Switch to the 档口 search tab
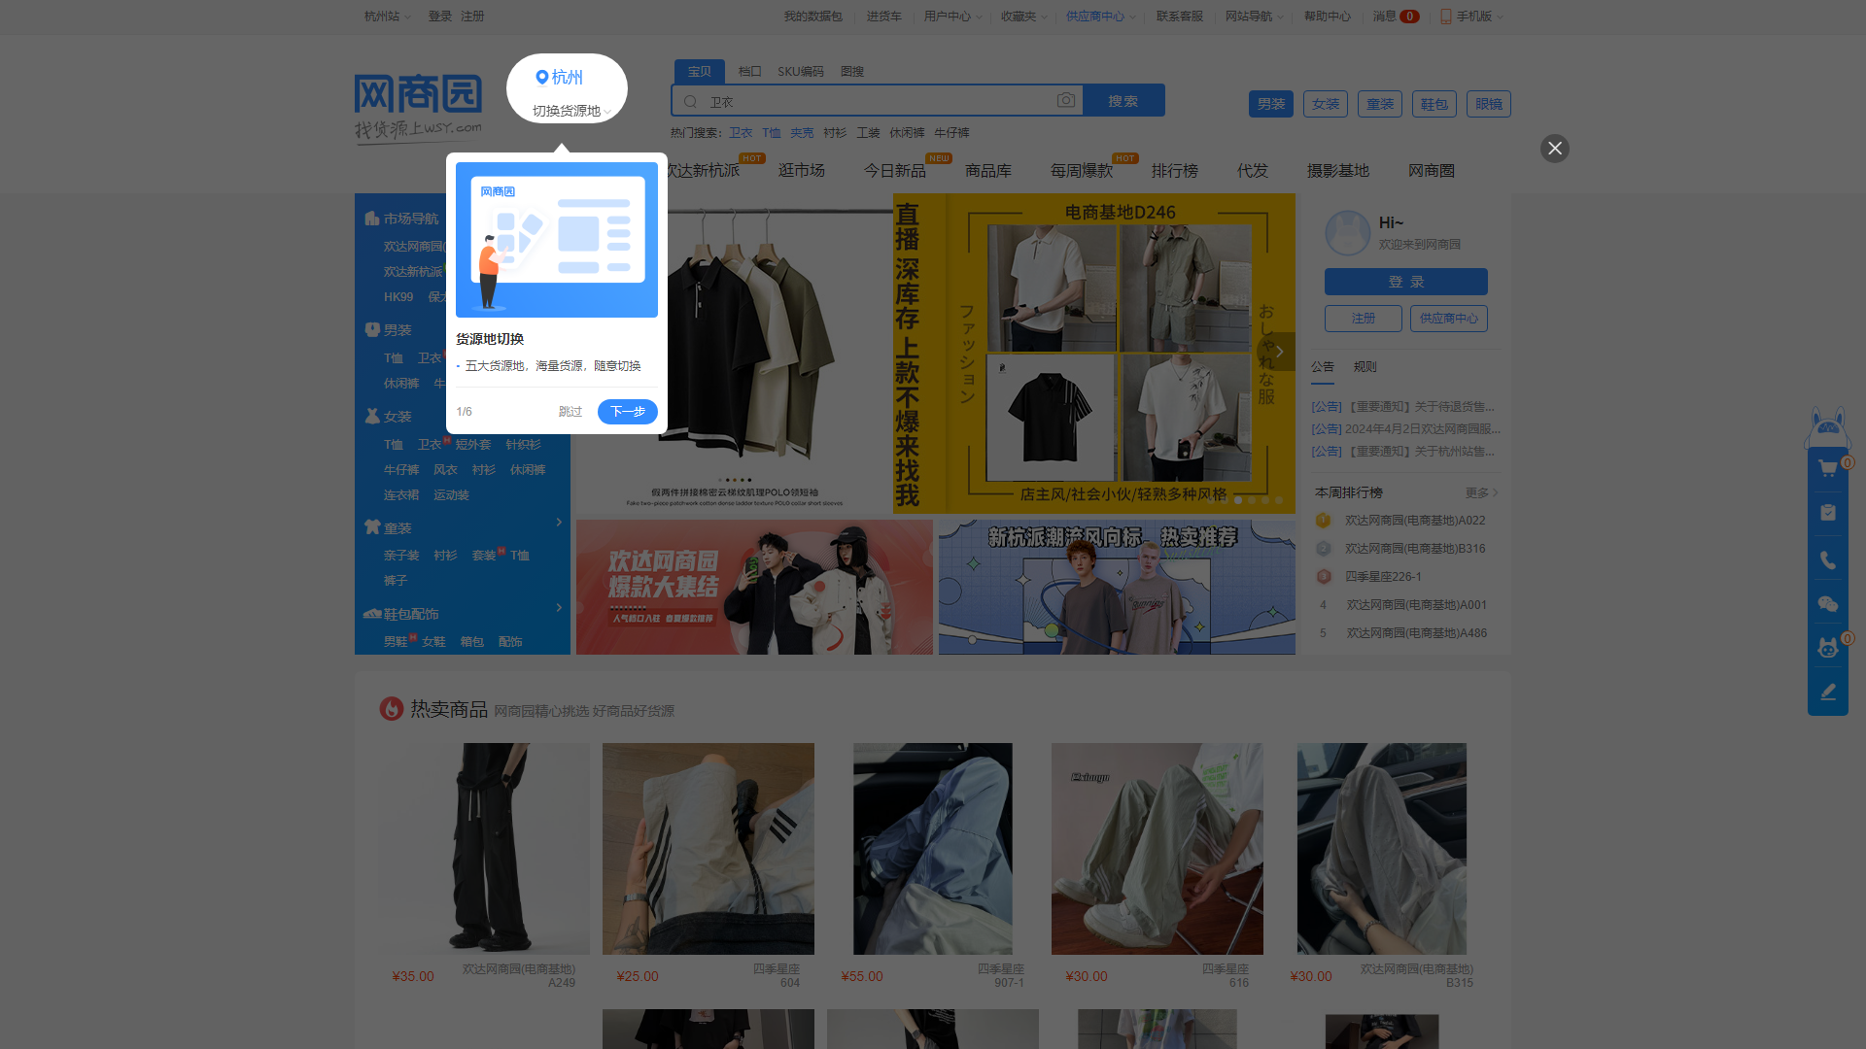Image resolution: width=1866 pixels, height=1049 pixels. point(749,72)
